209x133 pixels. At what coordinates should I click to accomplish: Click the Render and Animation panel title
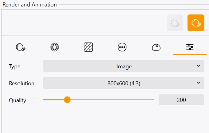point(29,5)
